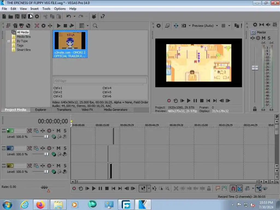Mute track 1 with its M button
The height and width of the screenshot is (210, 280).
tap(59, 131)
